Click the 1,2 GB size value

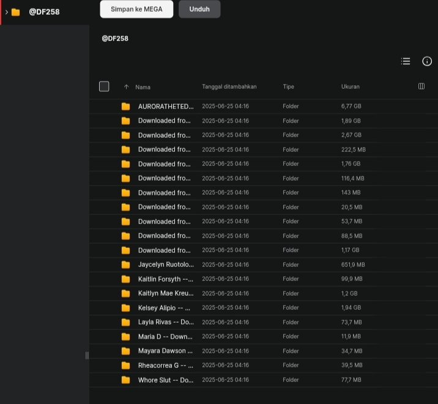(x=349, y=294)
